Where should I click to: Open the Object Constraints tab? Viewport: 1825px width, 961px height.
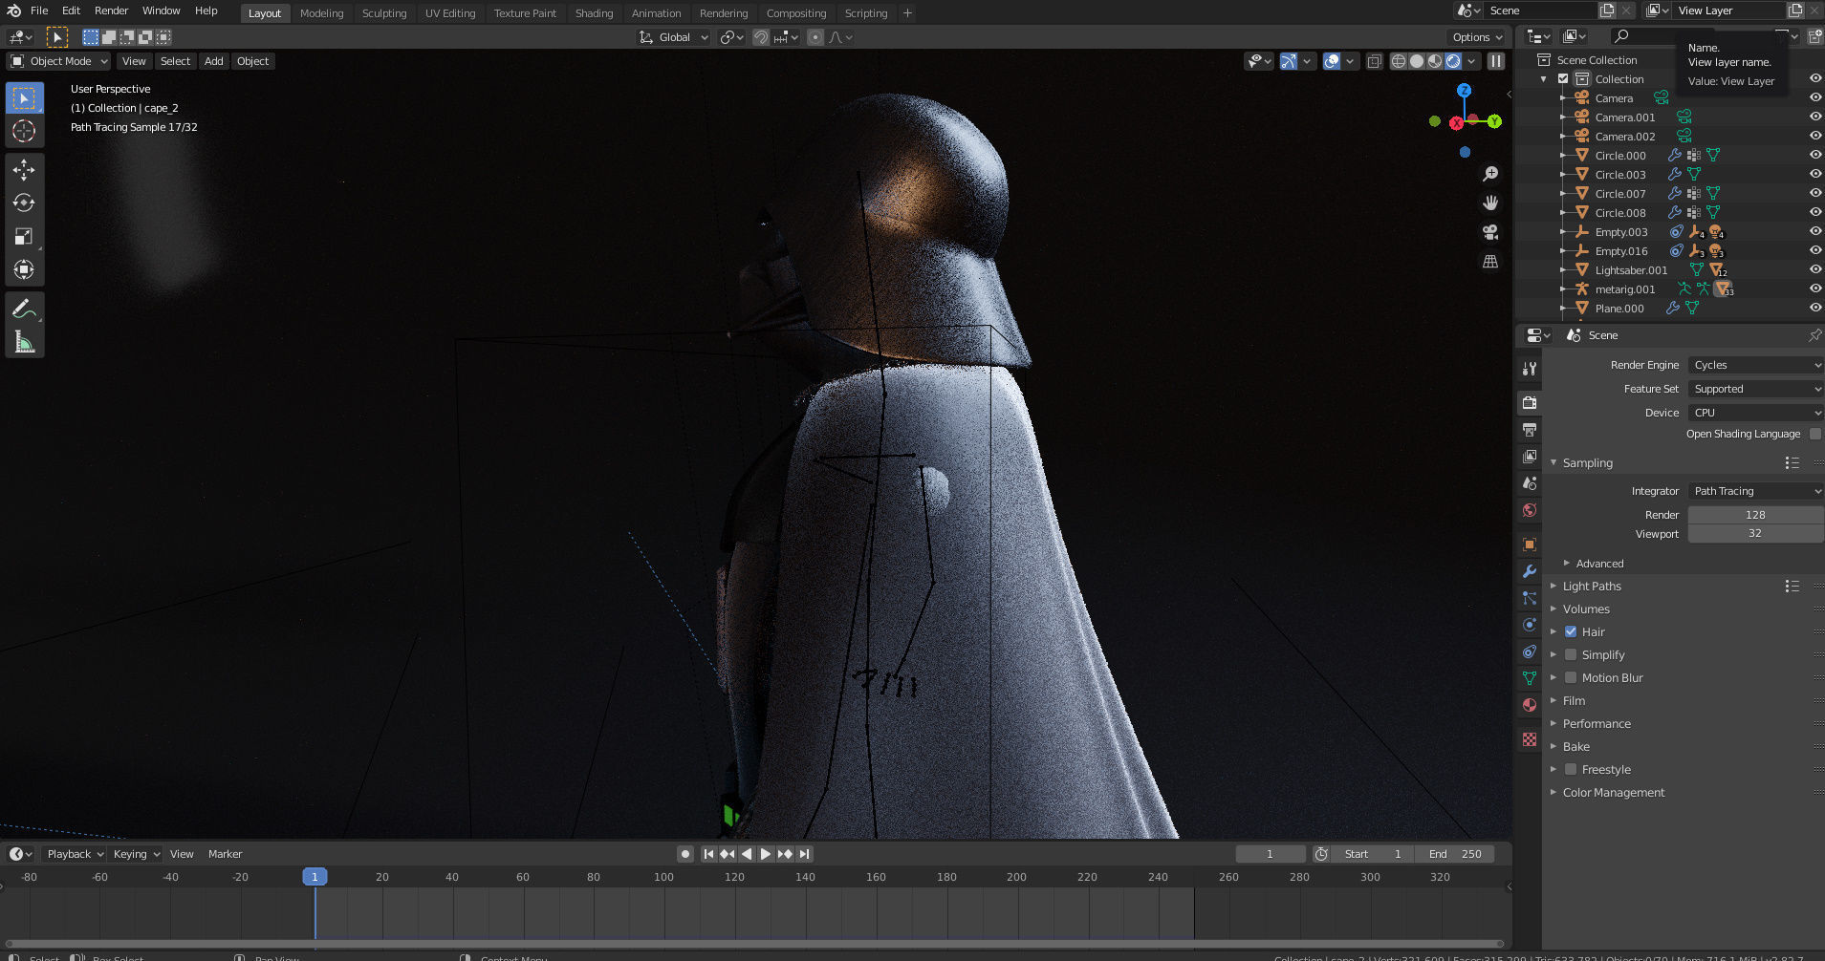[x=1530, y=651]
